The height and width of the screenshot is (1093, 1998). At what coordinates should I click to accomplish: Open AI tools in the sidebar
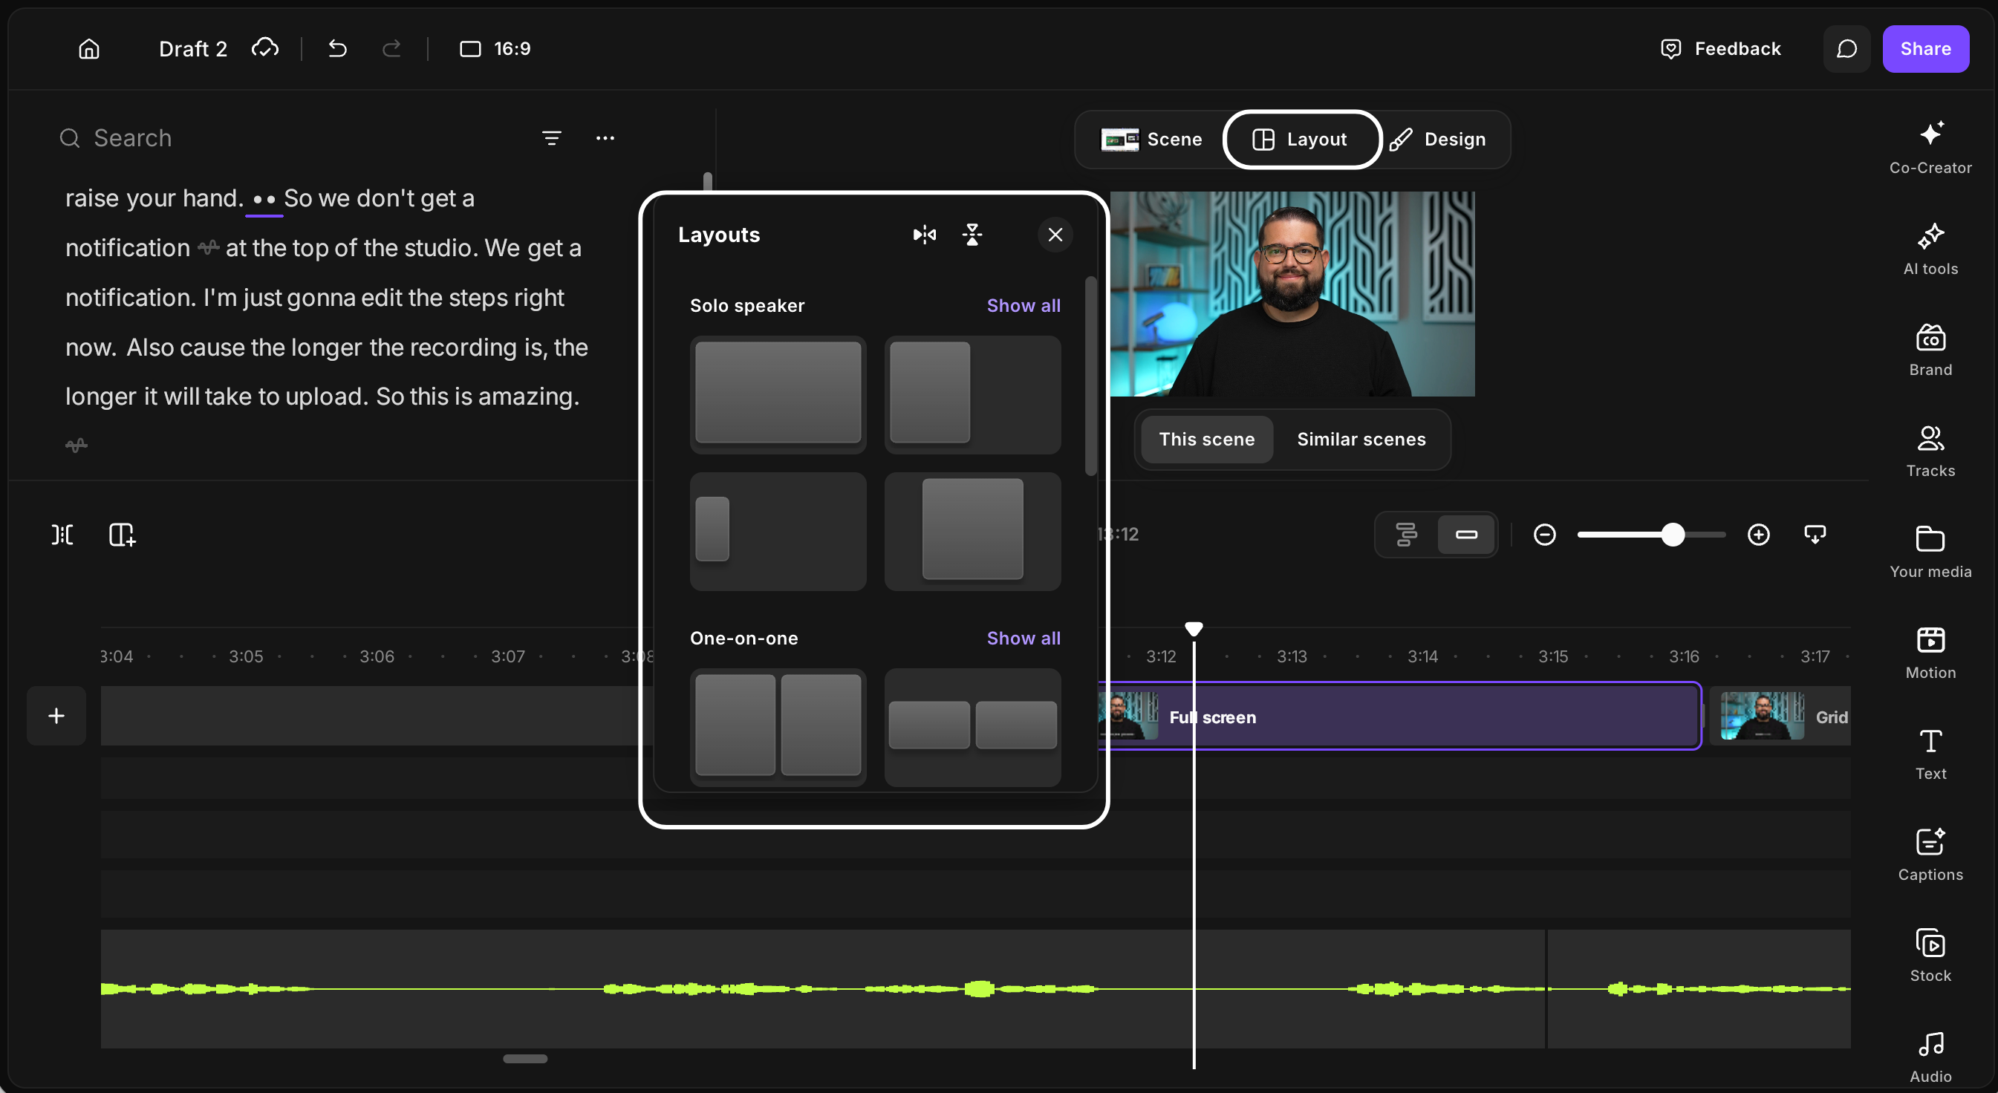pos(1930,249)
